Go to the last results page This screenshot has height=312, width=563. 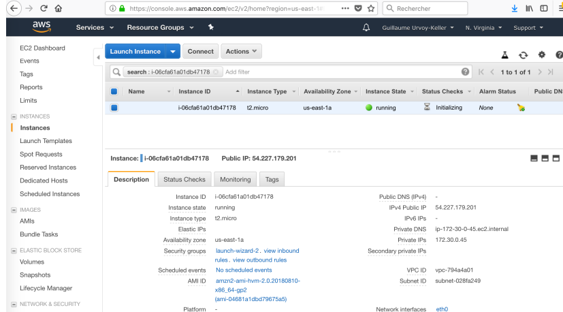click(551, 72)
